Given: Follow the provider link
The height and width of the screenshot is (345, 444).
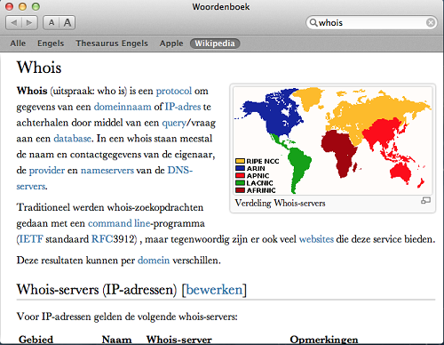Looking at the screenshot, I should pyautogui.click(x=47, y=171).
